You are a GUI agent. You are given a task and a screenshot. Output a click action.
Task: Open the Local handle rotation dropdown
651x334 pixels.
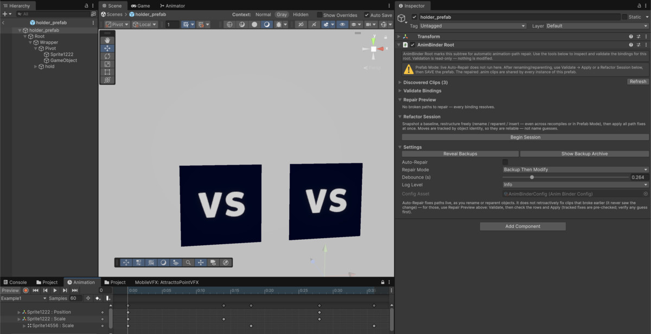click(x=144, y=24)
